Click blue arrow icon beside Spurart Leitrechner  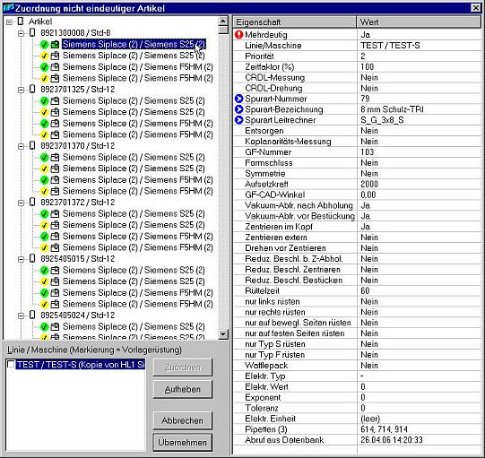tap(238, 120)
